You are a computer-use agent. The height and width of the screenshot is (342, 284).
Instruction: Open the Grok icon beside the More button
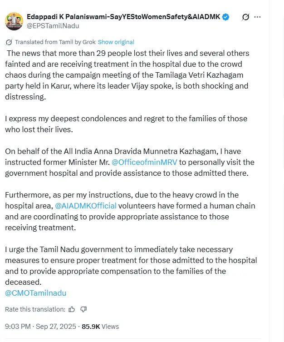[x=245, y=17]
